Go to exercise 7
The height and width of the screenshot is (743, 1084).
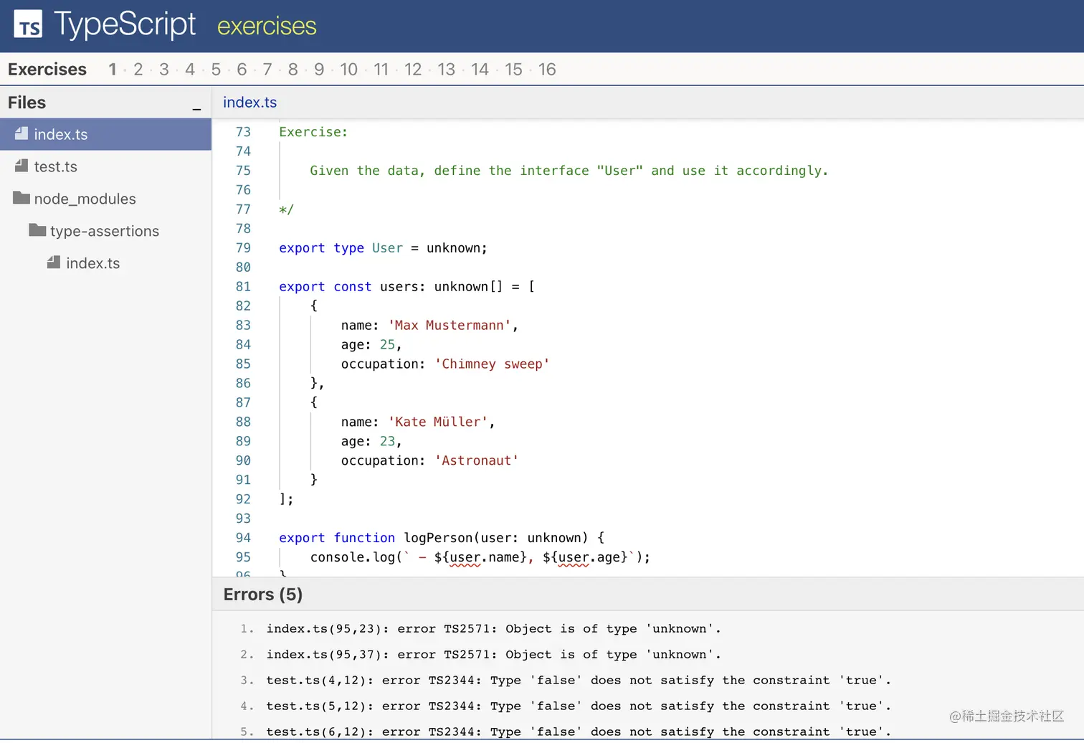pyautogui.click(x=267, y=70)
